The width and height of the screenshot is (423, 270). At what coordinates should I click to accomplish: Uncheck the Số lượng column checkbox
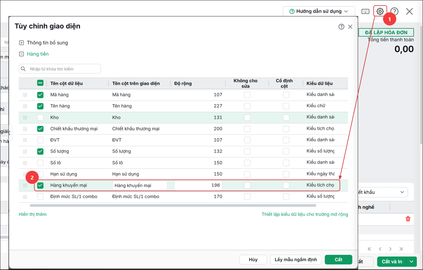point(40,151)
